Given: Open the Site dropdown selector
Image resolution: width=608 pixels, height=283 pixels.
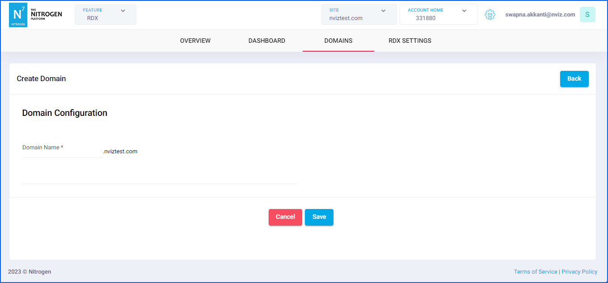Looking at the screenshot, I should 359,15.
